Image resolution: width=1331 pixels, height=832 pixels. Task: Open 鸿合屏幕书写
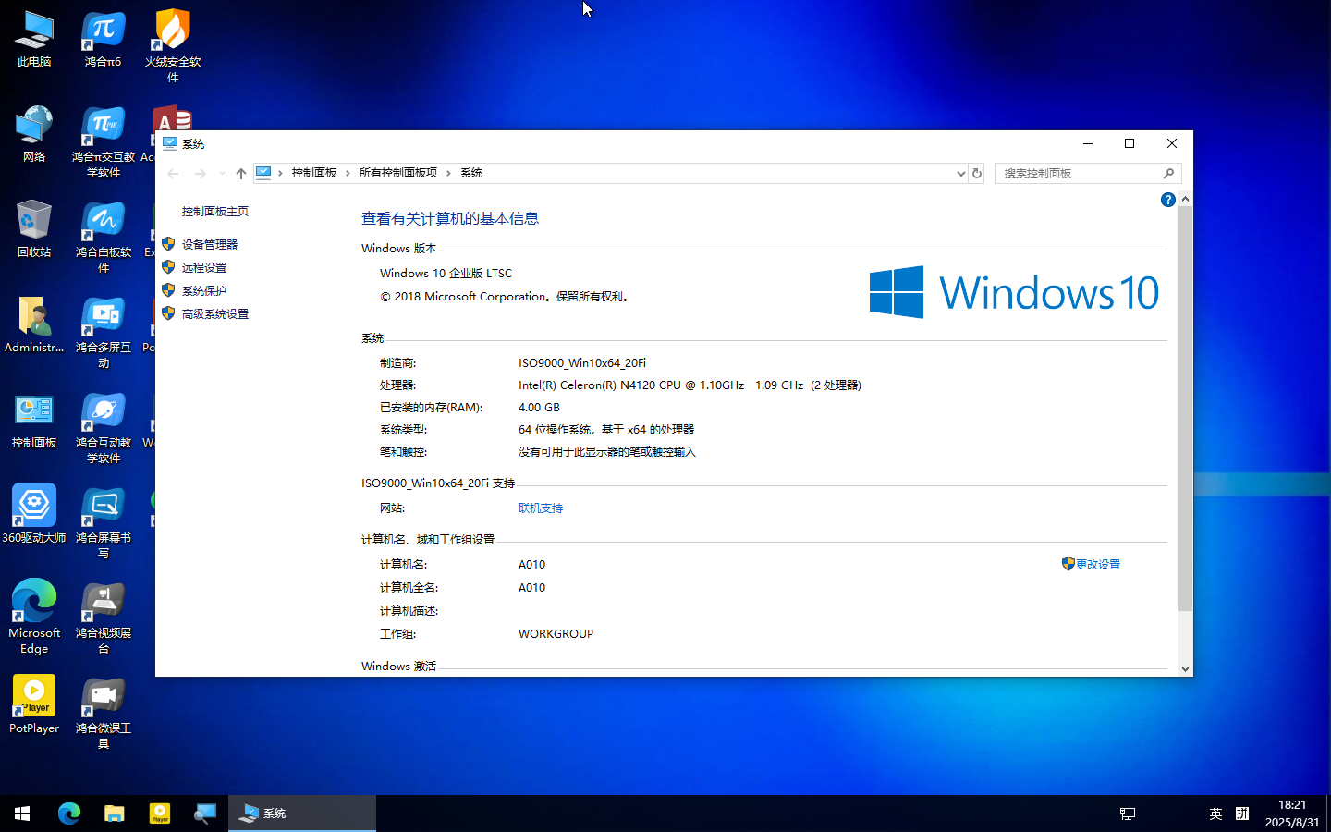point(103,504)
